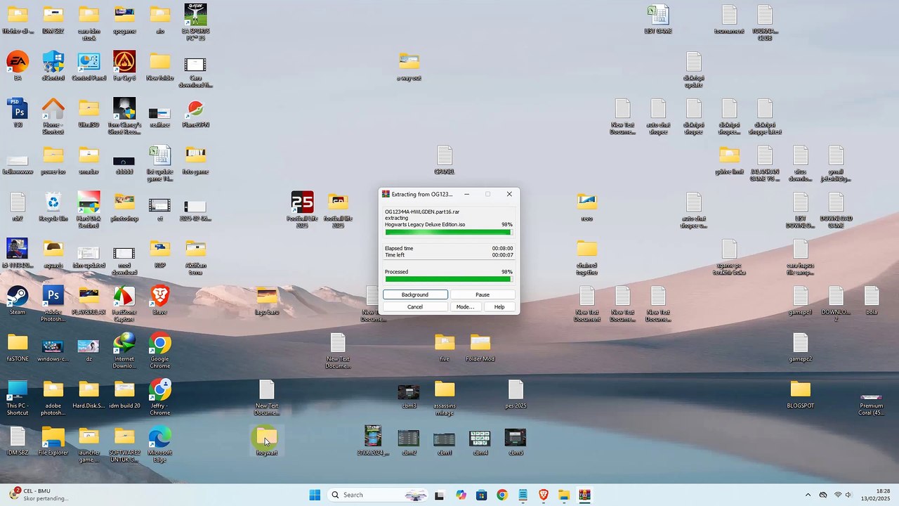The image size is (899, 506).
Task: Open the Mode... settings in the WinRAR dialog
Action: (465, 306)
